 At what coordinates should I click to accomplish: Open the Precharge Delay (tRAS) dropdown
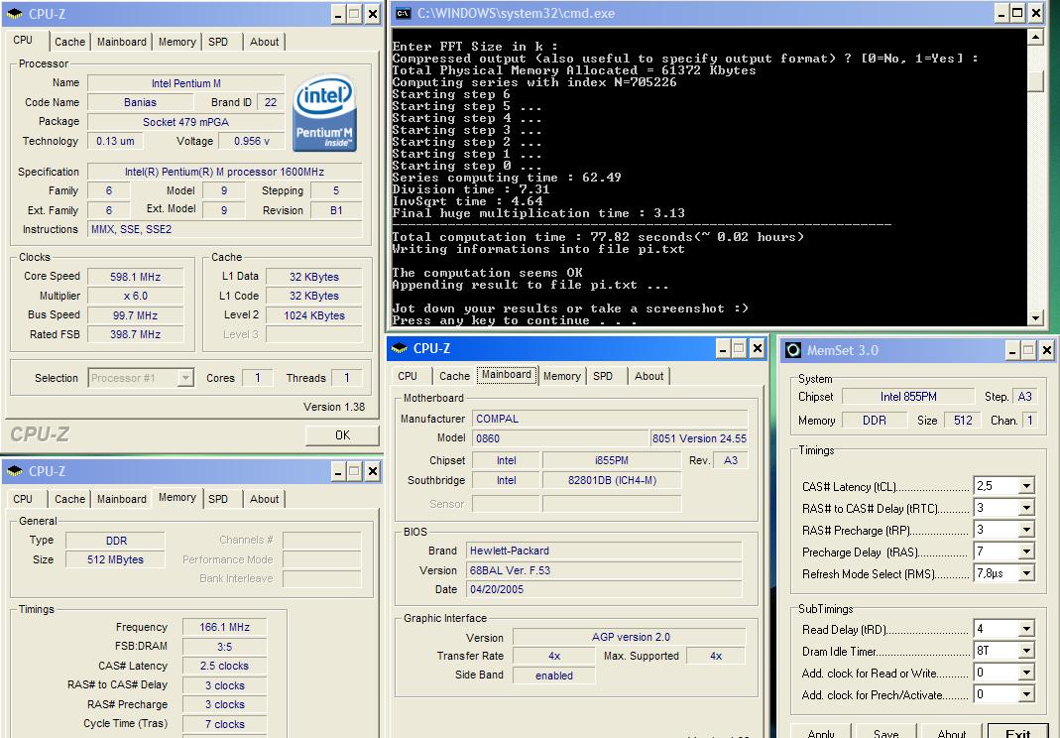1026,552
